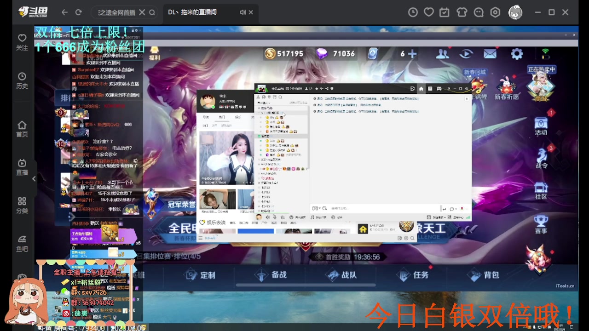Click the user avatar in top bar
Viewport: 589px width, 331px height.
click(515, 12)
